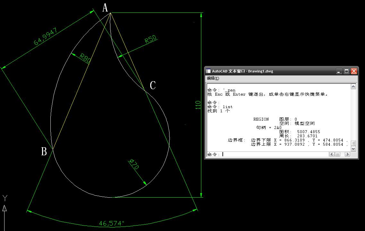Click the horizontal scrollbar thumb

[x=337, y=154]
